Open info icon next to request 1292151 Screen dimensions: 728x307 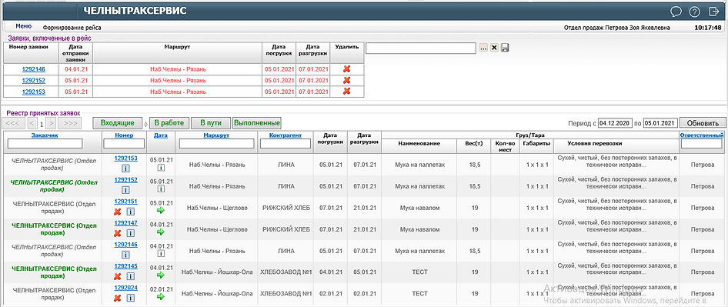(x=131, y=212)
